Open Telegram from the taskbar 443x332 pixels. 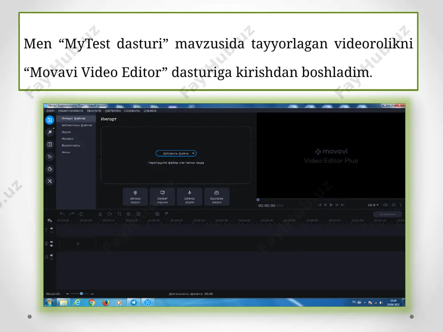click(134, 303)
